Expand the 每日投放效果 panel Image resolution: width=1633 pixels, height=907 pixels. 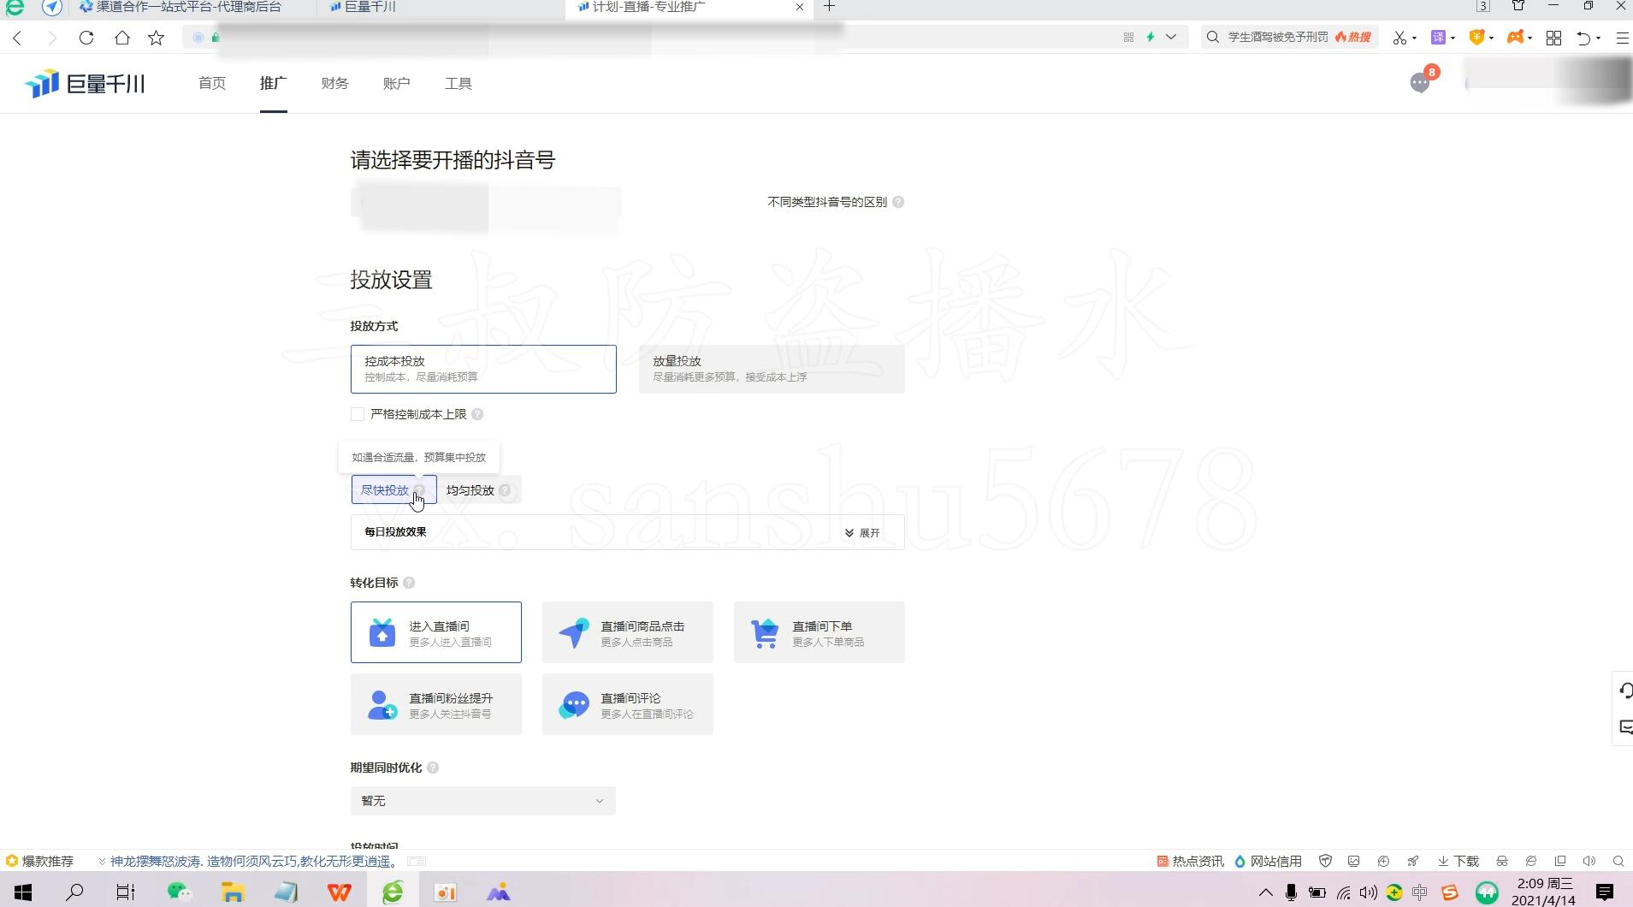tap(861, 533)
